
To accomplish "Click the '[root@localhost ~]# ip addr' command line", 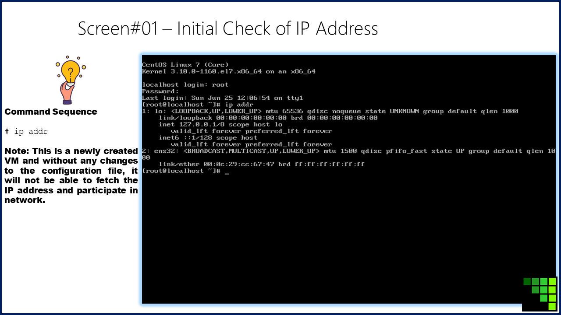I will (x=198, y=105).
